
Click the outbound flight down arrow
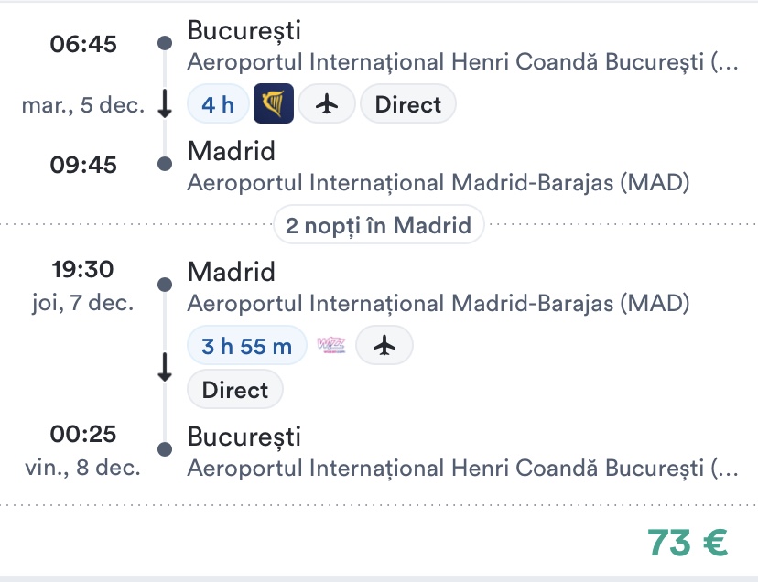tap(165, 104)
